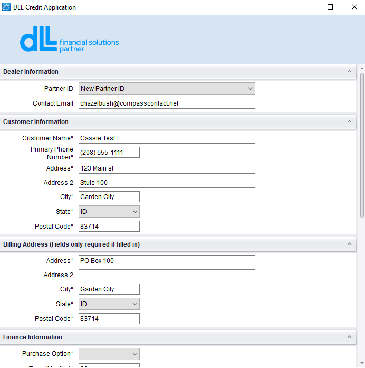Click the Primary Phone Number field

pyautogui.click(x=109, y=152)
